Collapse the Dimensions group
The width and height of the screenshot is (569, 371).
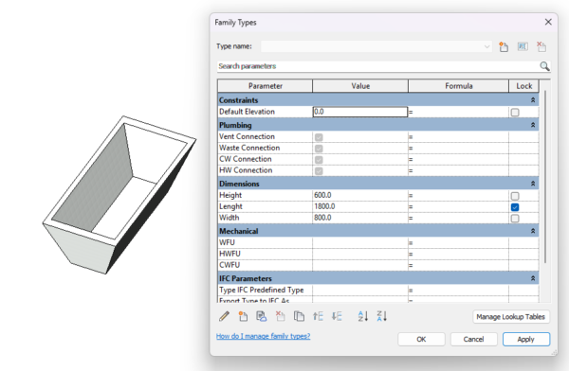(x=533, y=184)
